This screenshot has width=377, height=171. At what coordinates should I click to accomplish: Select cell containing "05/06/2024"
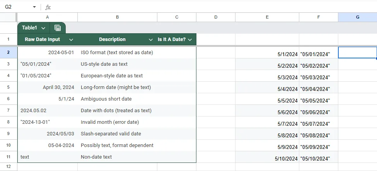319,110
